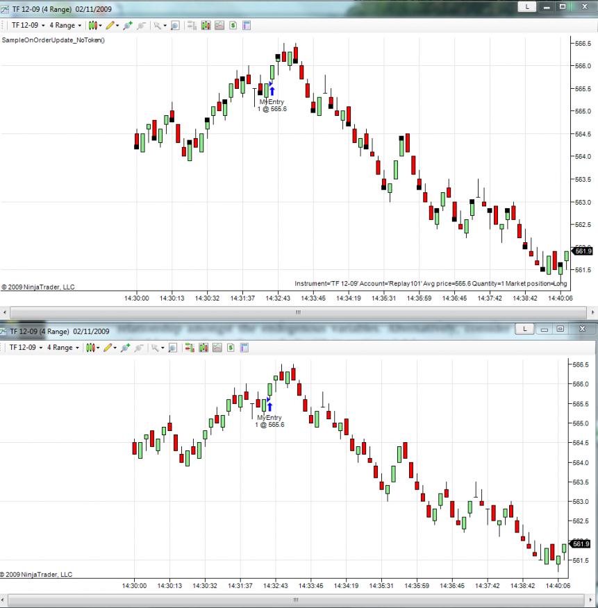The width and height of the screenshot is (598, 608).
Task: Click left arrow of top chart scrollbar
Action: pos(4,312)
